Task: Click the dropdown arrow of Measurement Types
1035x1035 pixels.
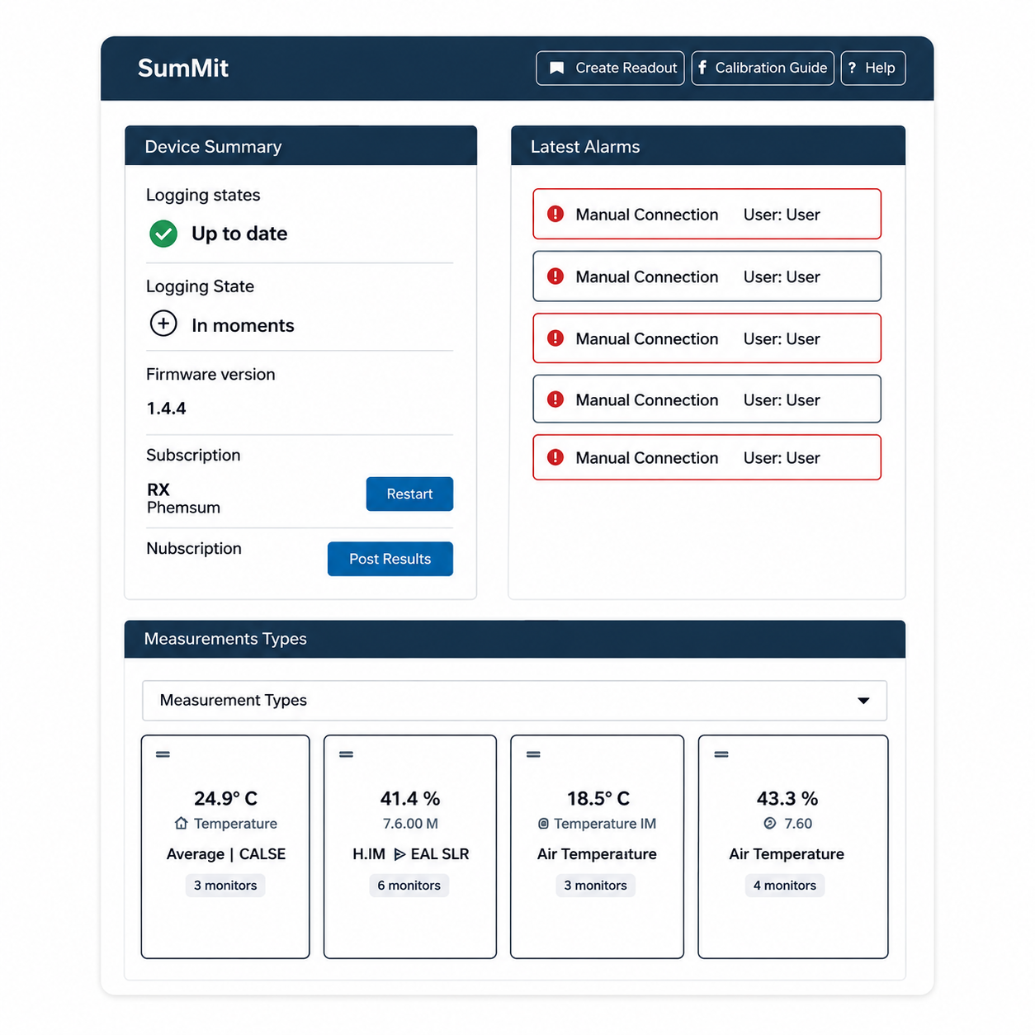Action: 863,701
